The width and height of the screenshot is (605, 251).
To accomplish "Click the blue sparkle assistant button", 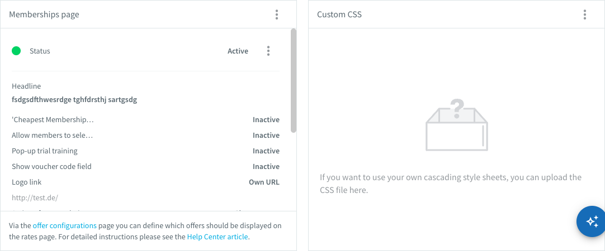I will (x=592, y=221).
